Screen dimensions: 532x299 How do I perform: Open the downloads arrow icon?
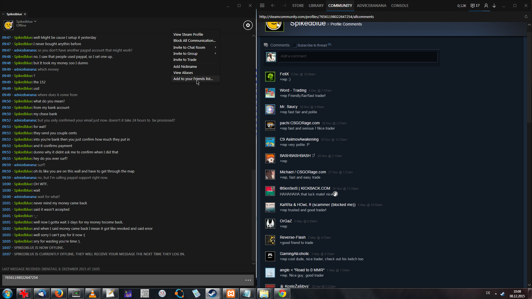click(494, 6)
